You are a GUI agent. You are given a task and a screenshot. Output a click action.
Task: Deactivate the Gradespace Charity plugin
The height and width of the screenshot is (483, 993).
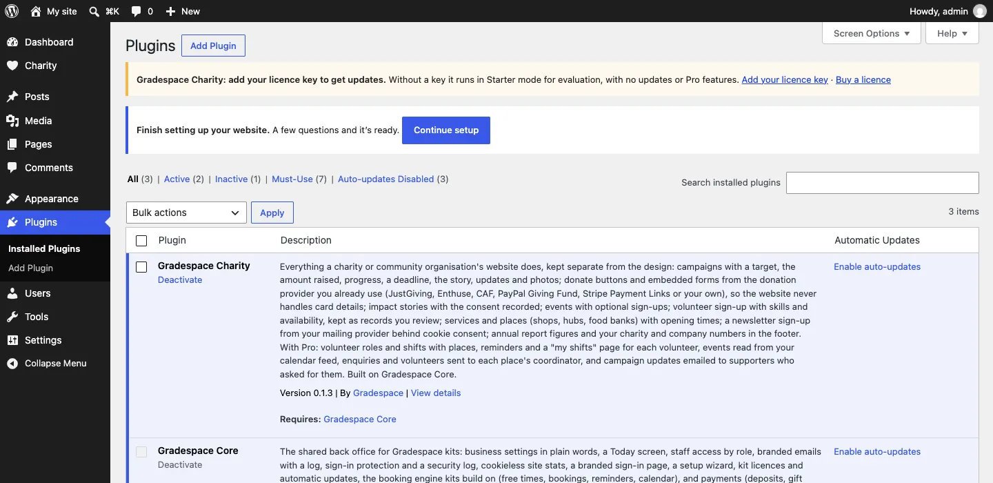tap(180, 279)
